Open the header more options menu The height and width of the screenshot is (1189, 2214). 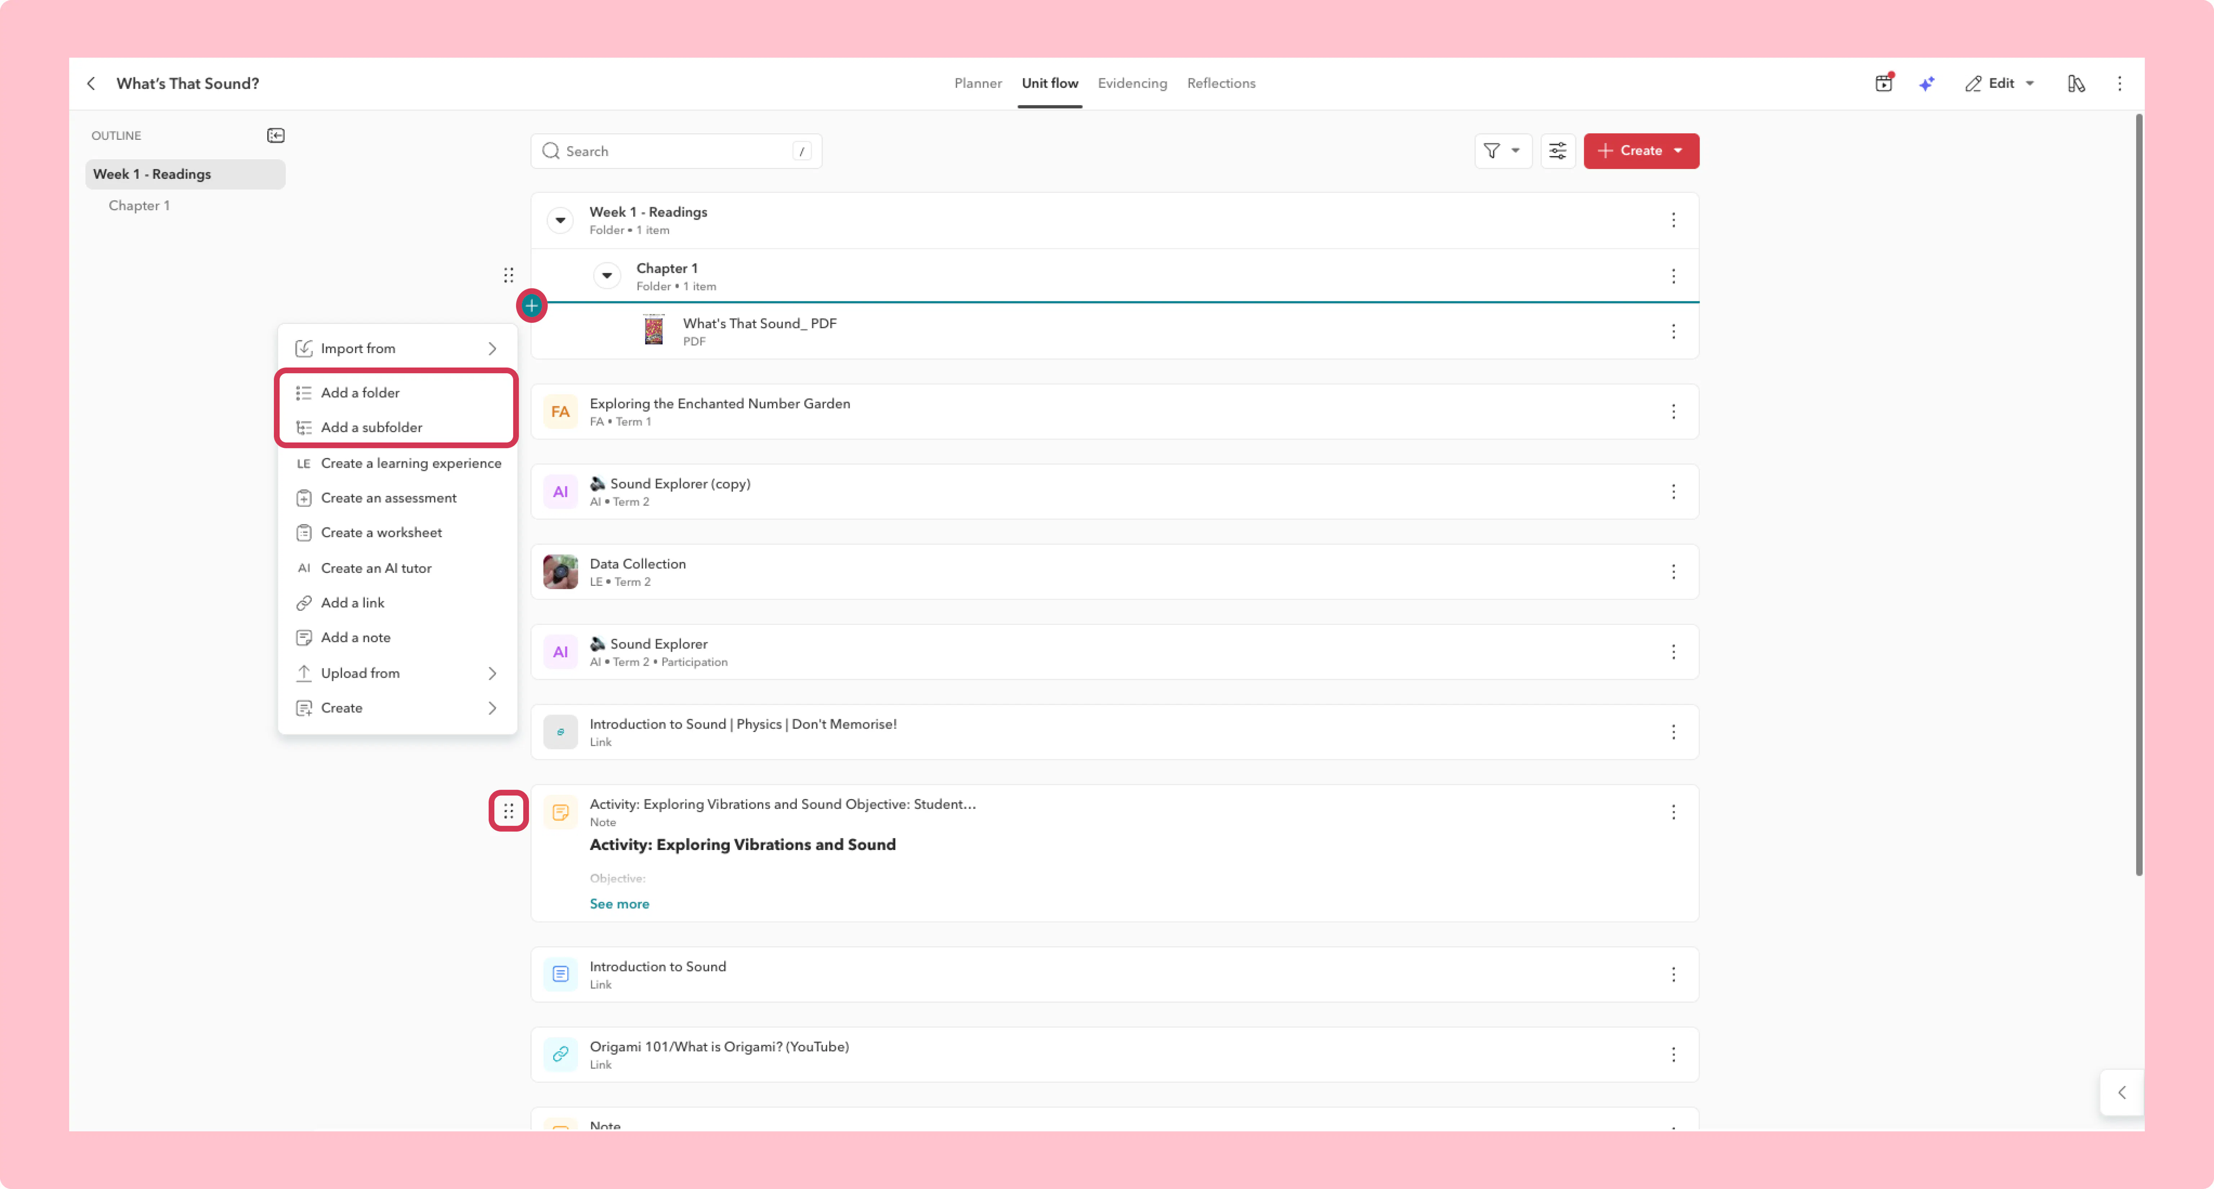pyautogui.click(x=2120, y=83)
